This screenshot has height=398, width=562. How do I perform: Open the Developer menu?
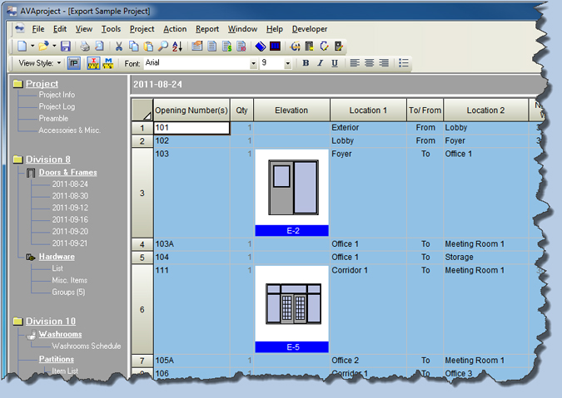pyautogui.click(x=310, y=29)
